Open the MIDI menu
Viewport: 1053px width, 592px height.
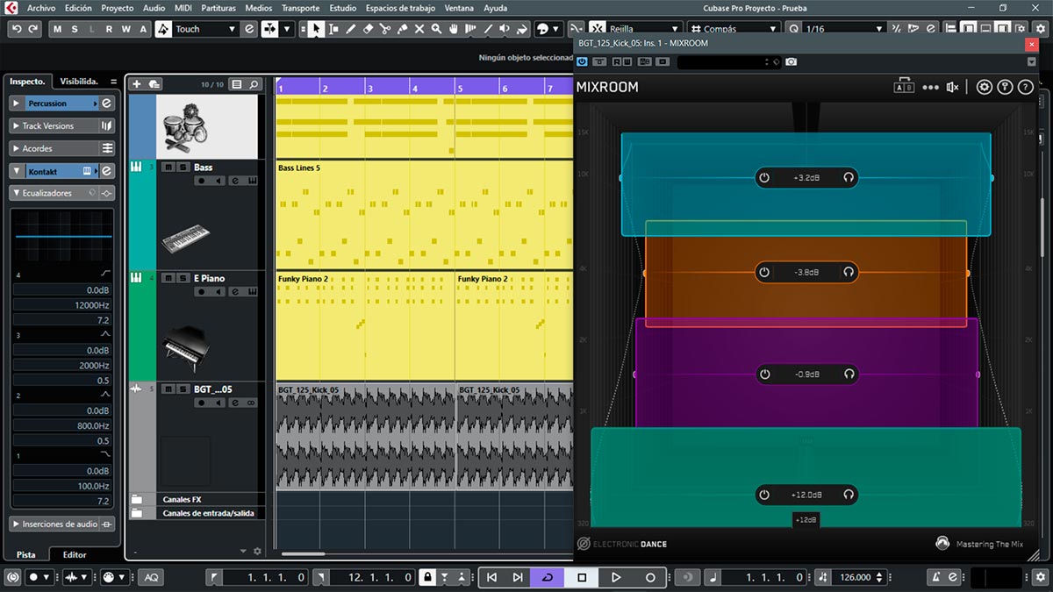click(x=183, y=8)
